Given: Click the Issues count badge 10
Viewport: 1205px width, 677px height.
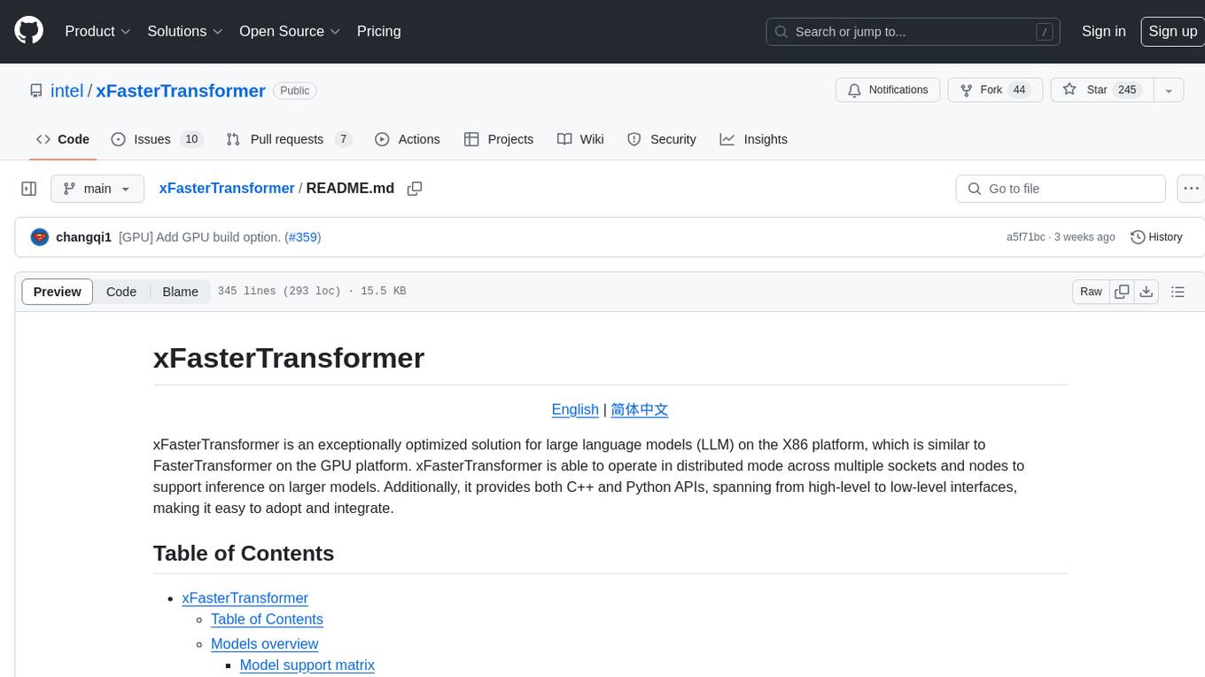Looking at the screenshot, I should pos(190,139).
